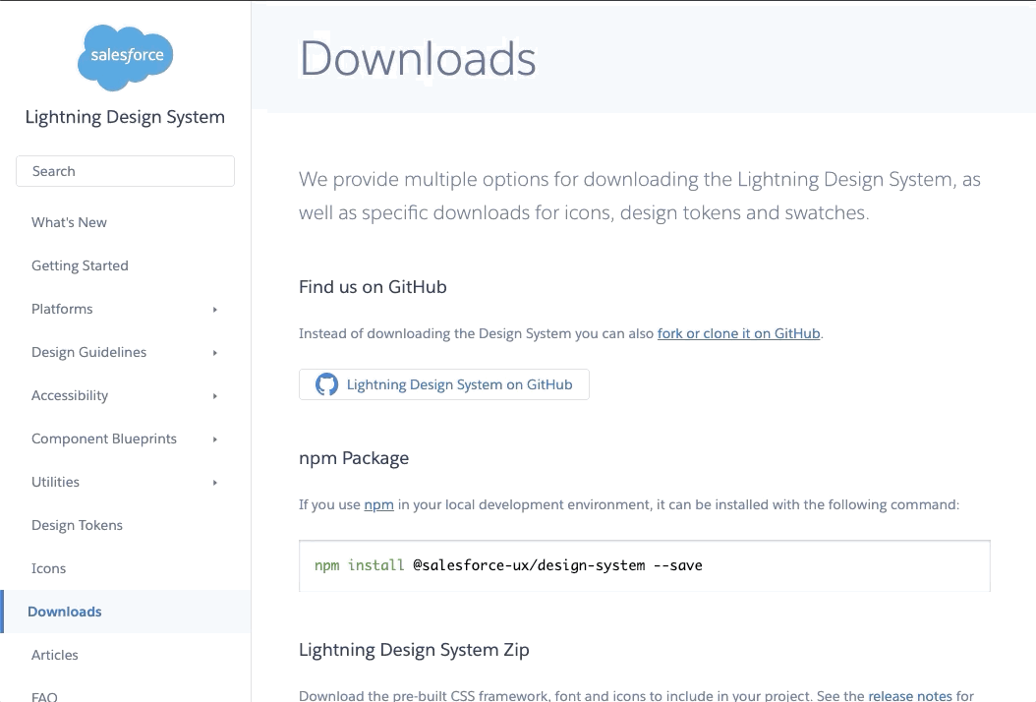
Task: Click the Lightning Design System on GitHub button
Action: [x=444, y=384]
